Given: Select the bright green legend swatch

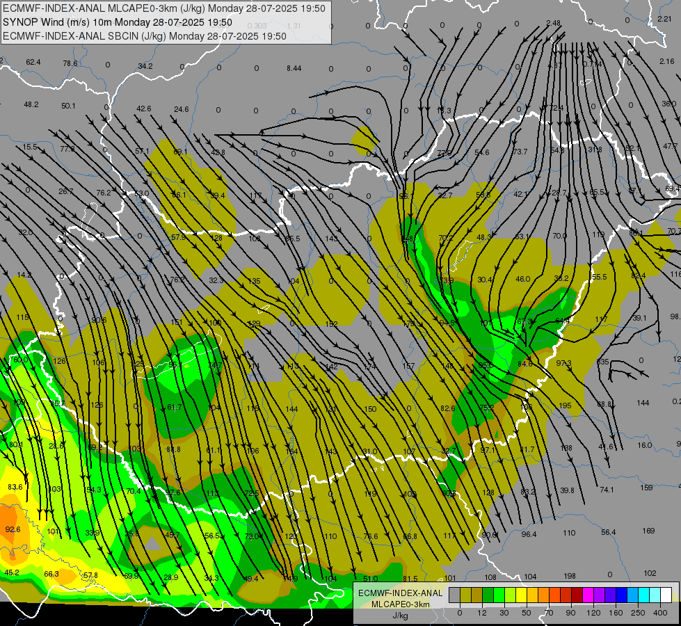Looking at the screenshot, I should (x=499, y=595).
